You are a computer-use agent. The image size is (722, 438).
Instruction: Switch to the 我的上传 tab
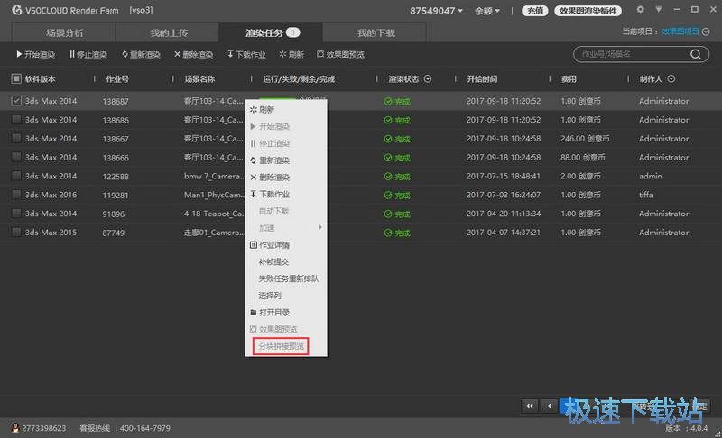169,32
